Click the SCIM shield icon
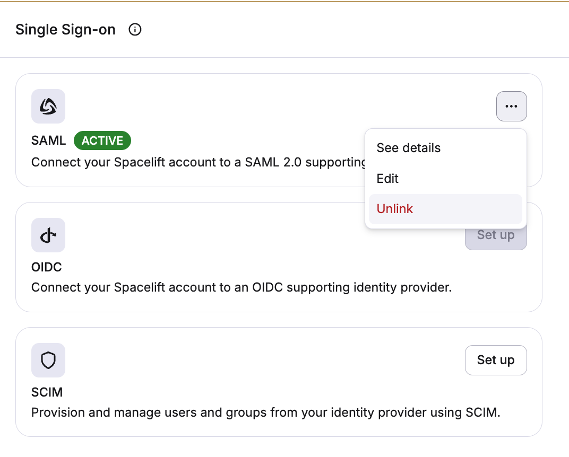 click(48, 361)
